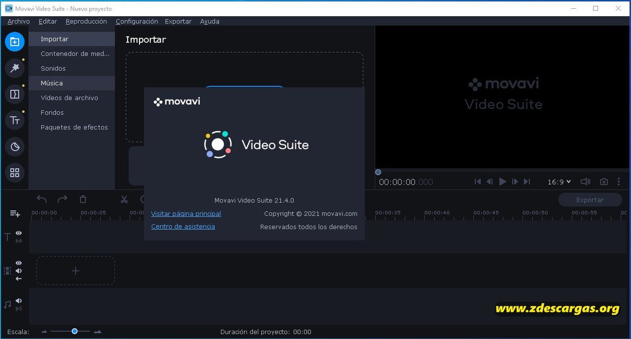This screenshot has height=339, width=631.
Task: Select the Sonidos category
Action: coord(71,68)
